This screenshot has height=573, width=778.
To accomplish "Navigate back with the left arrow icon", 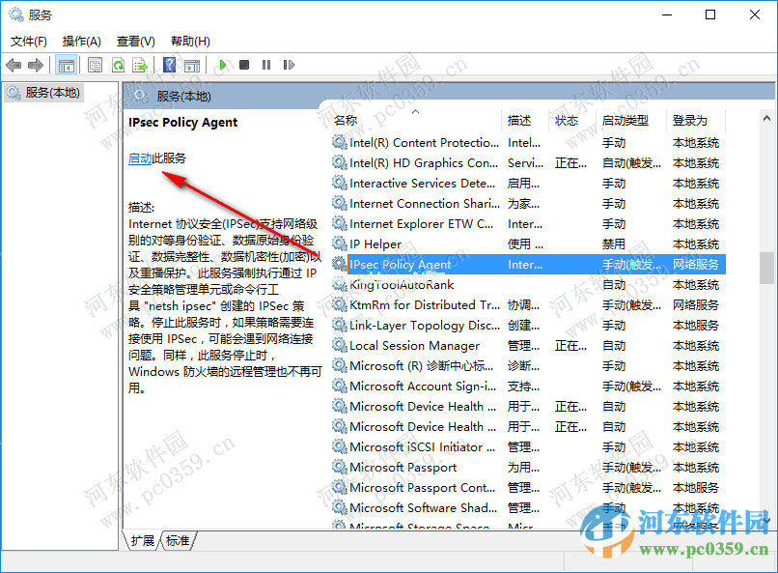I will point(13,65).
